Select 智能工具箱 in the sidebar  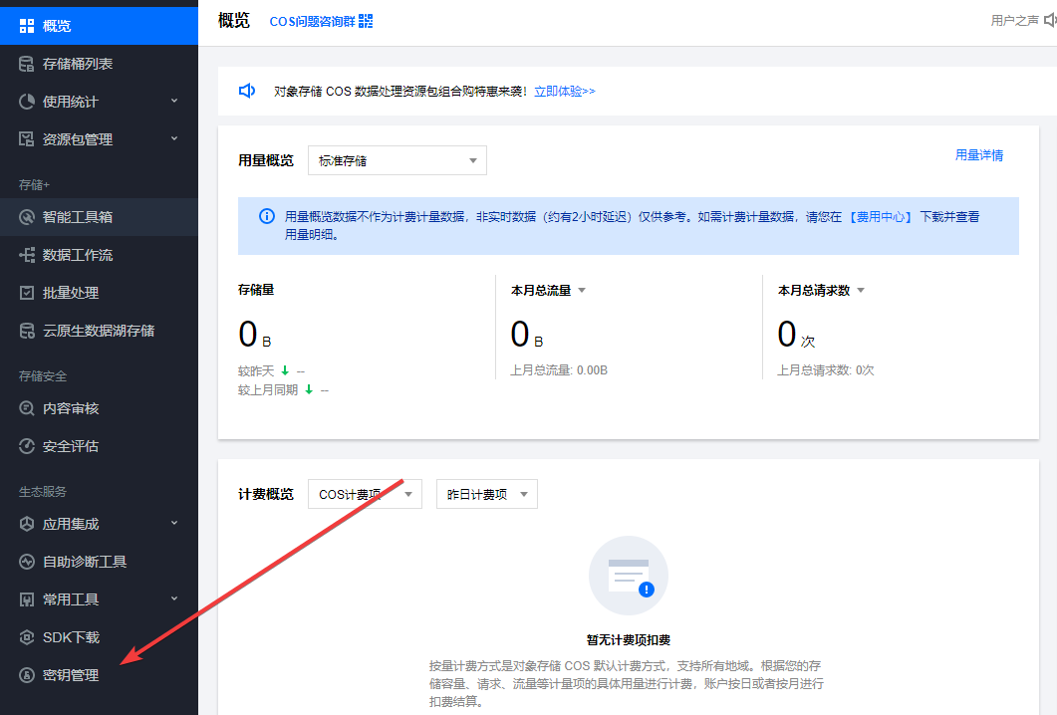[x=80, y=216]
